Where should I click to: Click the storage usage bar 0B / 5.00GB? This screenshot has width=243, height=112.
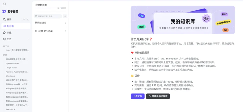click(51, 8)
